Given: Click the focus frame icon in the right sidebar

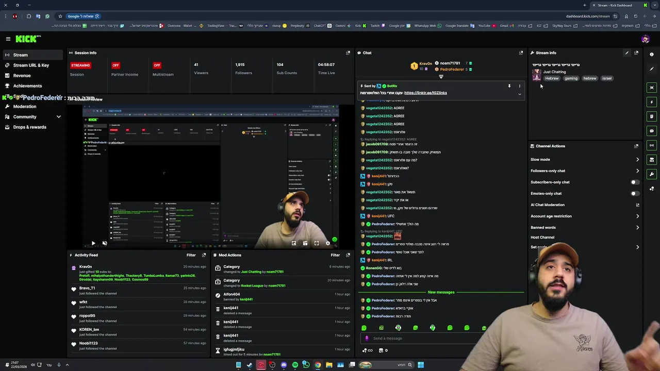Looking at the screenshot, I should tap(652, 88).
